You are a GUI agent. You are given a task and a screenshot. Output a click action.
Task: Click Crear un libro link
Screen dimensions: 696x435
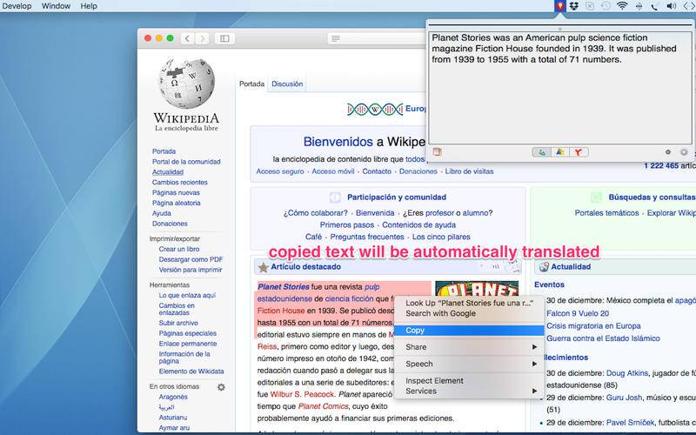(x=179, y=249)
